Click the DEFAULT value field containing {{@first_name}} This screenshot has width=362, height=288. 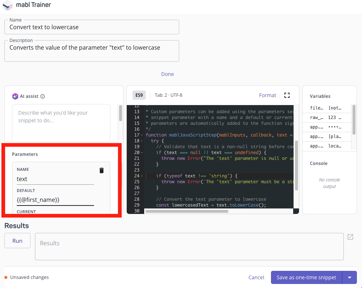click(55, 200)
